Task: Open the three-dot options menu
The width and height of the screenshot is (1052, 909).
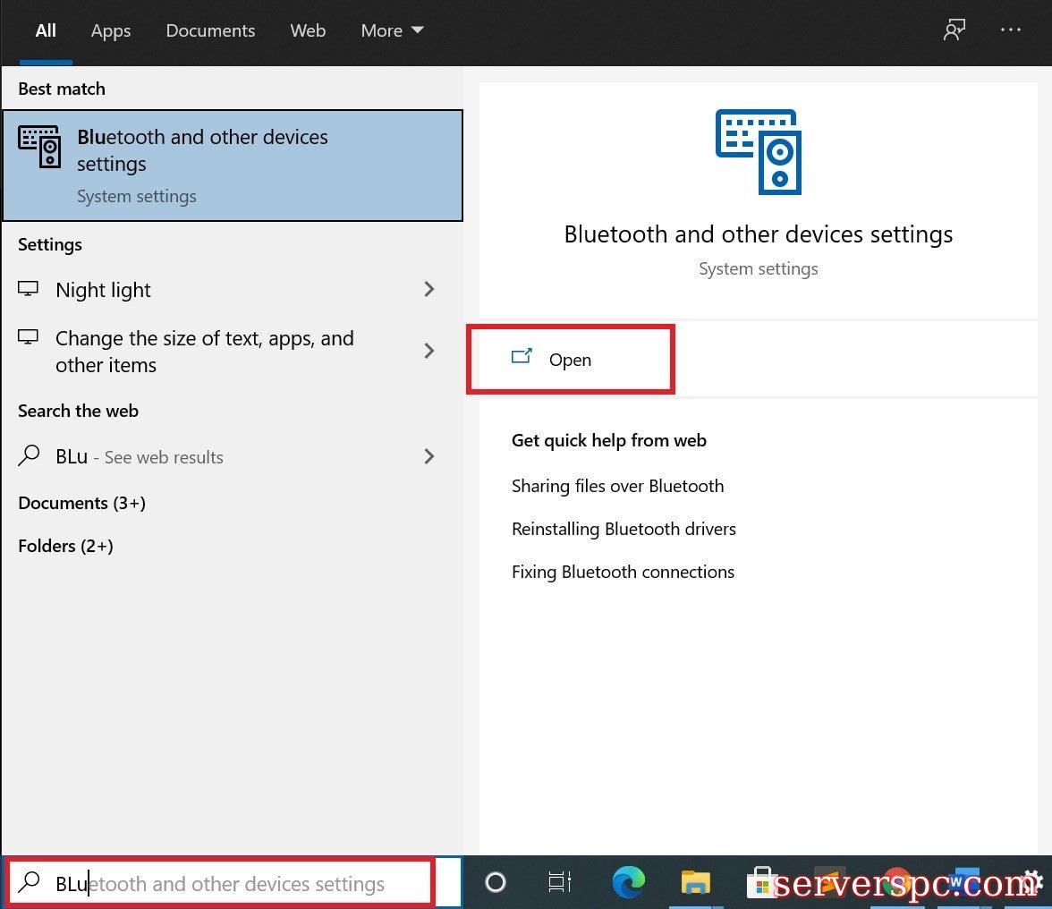Action: (1011, 30)
